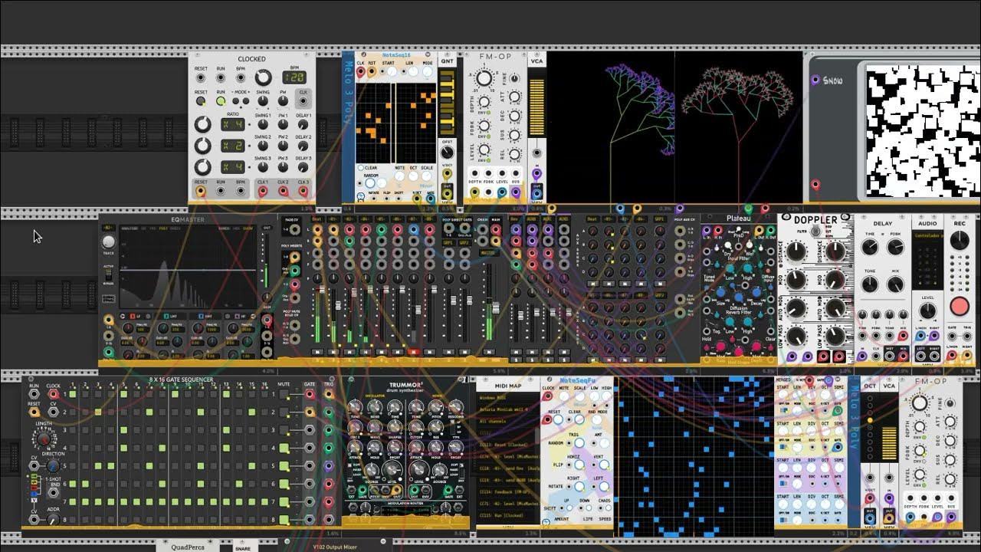The width and height of the screenshot is (981, 552).
Task: Click the DELAY 1 knob on Clocked
Action: pyautogui.click(x=303, y=125)
